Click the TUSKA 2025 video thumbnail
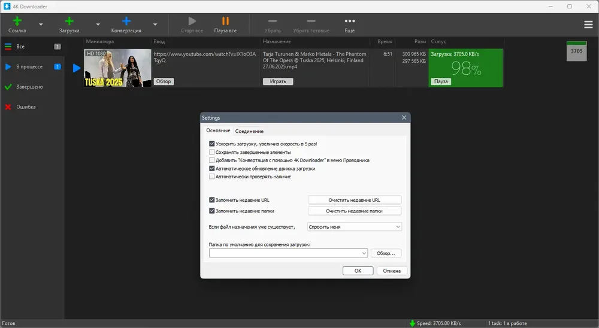599x328 pixels. (117, 68)
